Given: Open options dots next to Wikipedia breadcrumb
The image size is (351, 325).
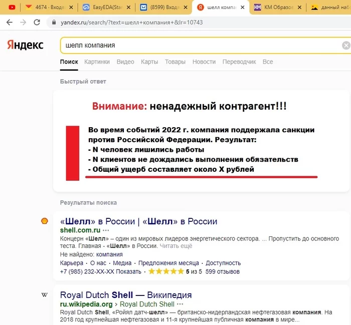Looking at the screenshot, I should (x=180, y=304).
